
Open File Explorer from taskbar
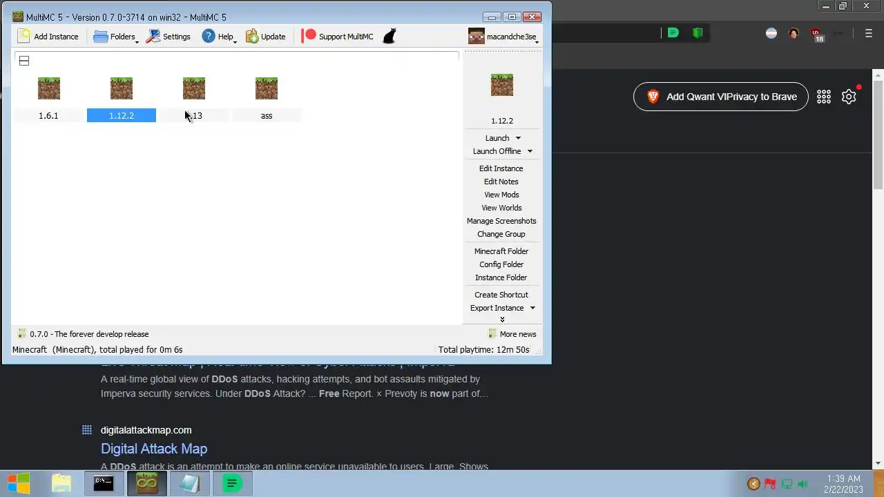click(61, 484)
